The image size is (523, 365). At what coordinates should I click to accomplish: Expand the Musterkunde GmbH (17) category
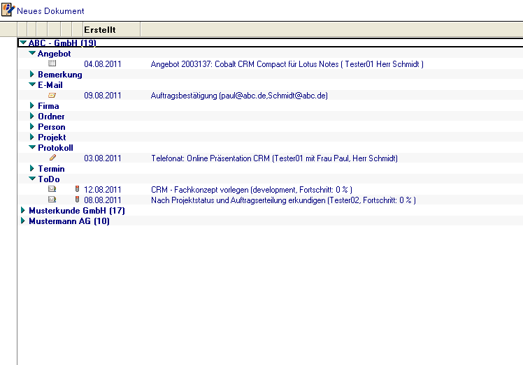(23, 210)
